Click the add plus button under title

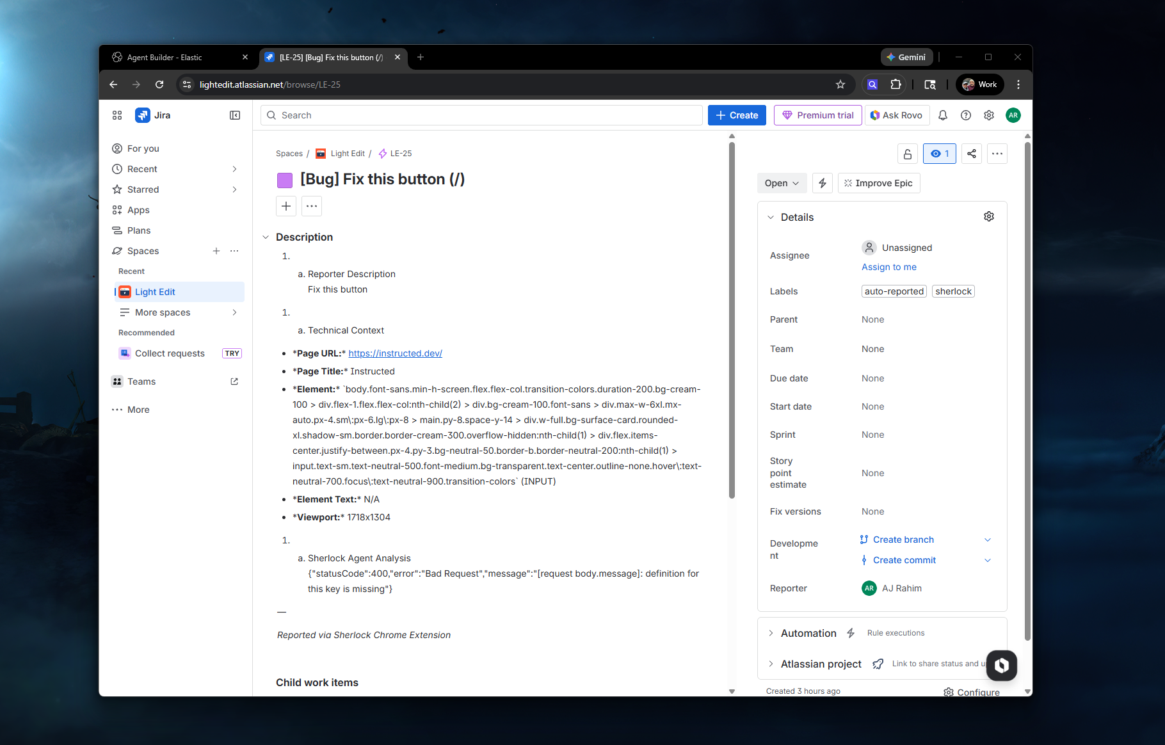click(286, 206)
